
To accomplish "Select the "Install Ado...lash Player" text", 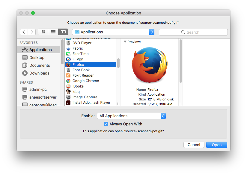I will coord(91,103).
